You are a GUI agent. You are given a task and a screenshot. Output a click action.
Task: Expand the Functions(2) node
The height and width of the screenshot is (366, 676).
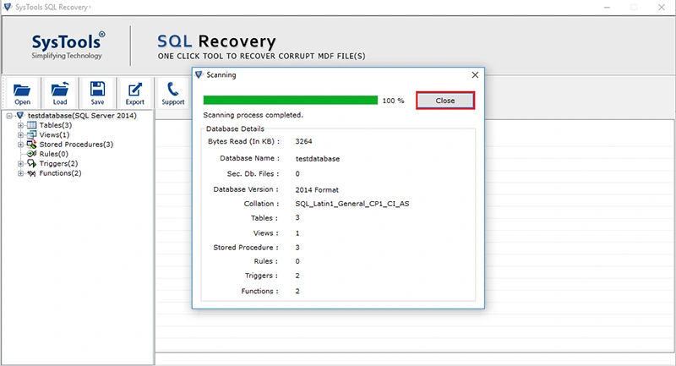click(20, 173)
